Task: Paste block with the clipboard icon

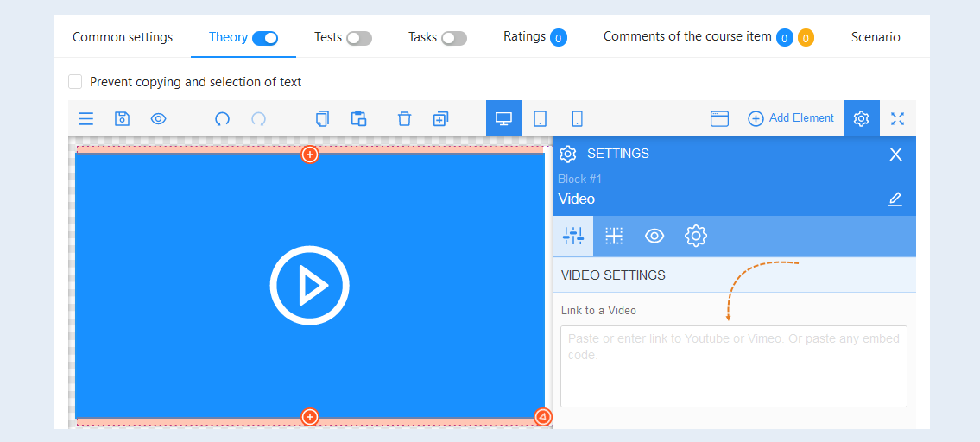Action: [x=358, y=119]
